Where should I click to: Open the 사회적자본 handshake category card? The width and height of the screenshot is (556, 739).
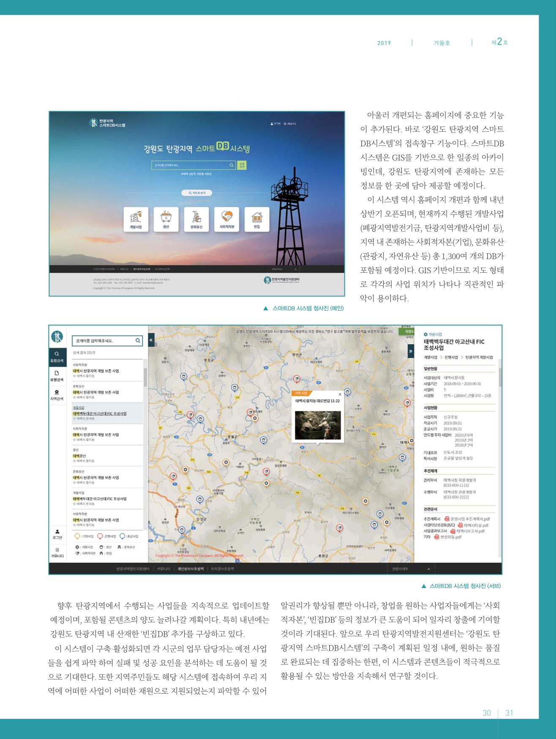pos(226,219)
